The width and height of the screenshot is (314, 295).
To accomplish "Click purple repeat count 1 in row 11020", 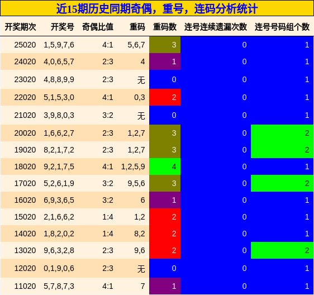I will click(x=165, y=286).
